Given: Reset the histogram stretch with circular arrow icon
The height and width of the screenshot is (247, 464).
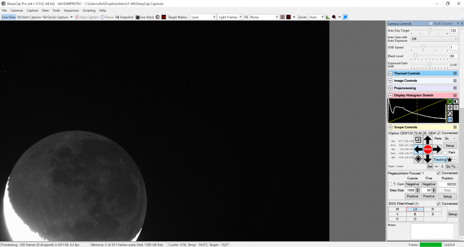Looking at the screenshot, I should click(x=449, y=114).
